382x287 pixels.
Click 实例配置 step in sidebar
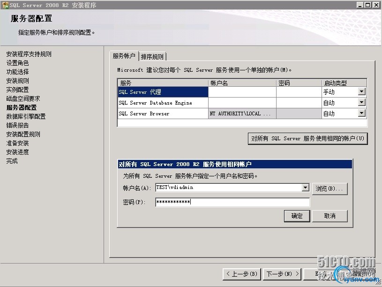(x=17, y=90)
